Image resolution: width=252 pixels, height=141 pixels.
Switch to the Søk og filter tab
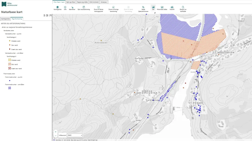(71, 2)
